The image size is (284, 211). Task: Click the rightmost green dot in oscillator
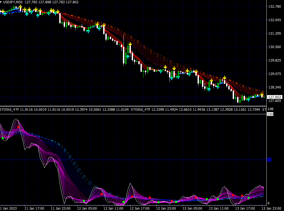[x=249, y=198]
